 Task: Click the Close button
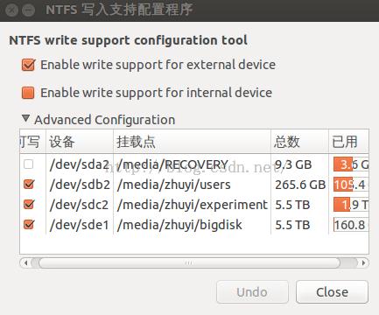click(x=332, y=292)
